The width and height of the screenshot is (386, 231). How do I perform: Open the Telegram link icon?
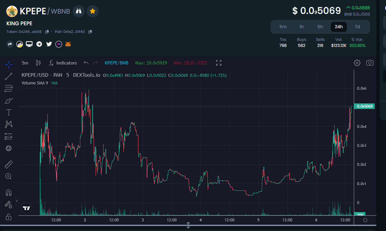39,44
